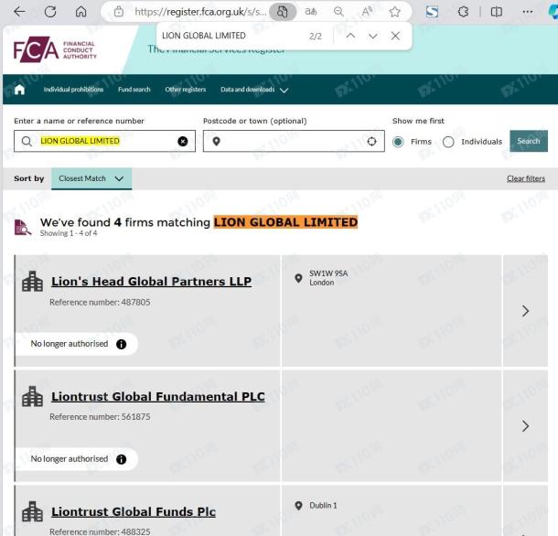Go to previous find result with up chevron
The width and height of the screenshot is (558, 536).
click(350, 36)
